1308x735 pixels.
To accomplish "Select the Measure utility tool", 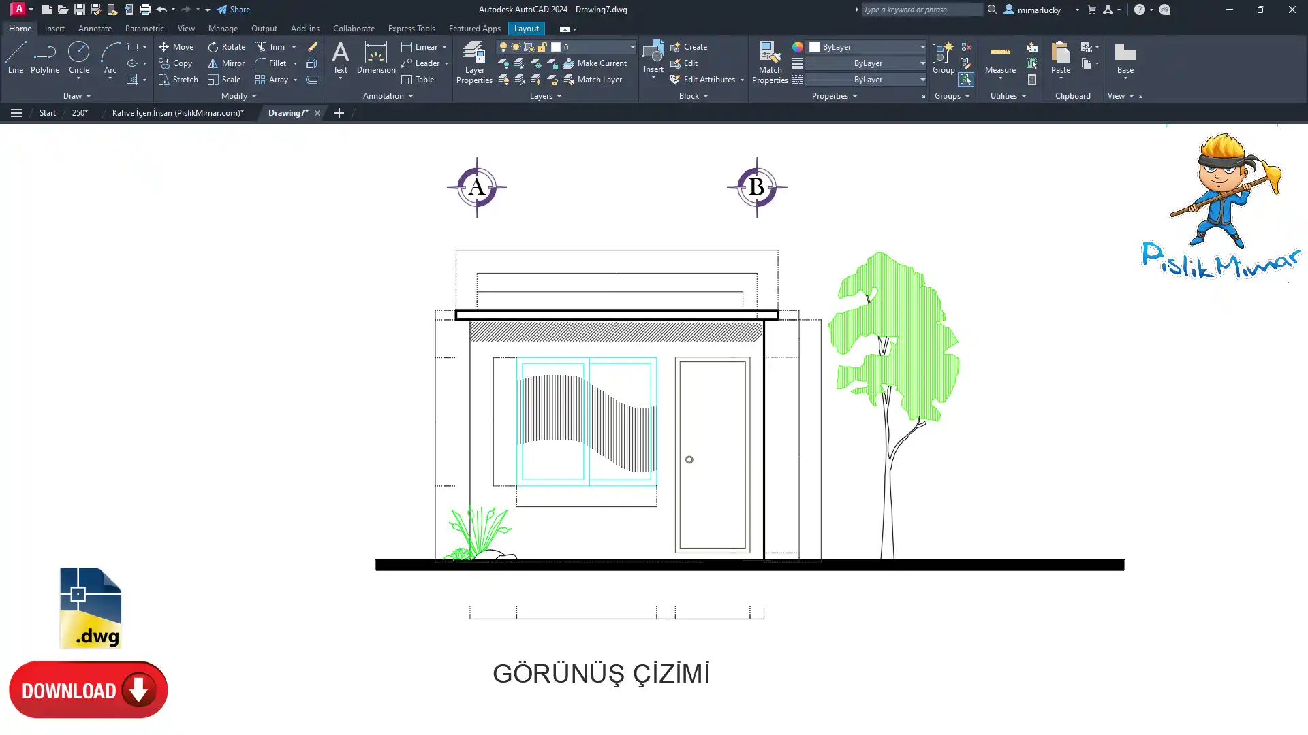I will coord(1000,59).
